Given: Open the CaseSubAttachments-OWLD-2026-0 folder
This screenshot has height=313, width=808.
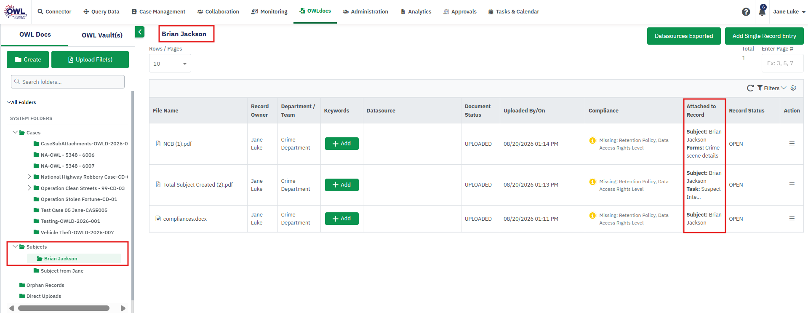Looking at the screenshot, I should coord(80,144).
